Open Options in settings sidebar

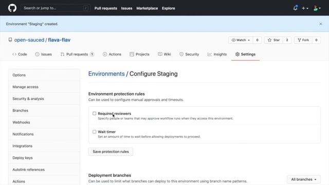pos(44,75)
